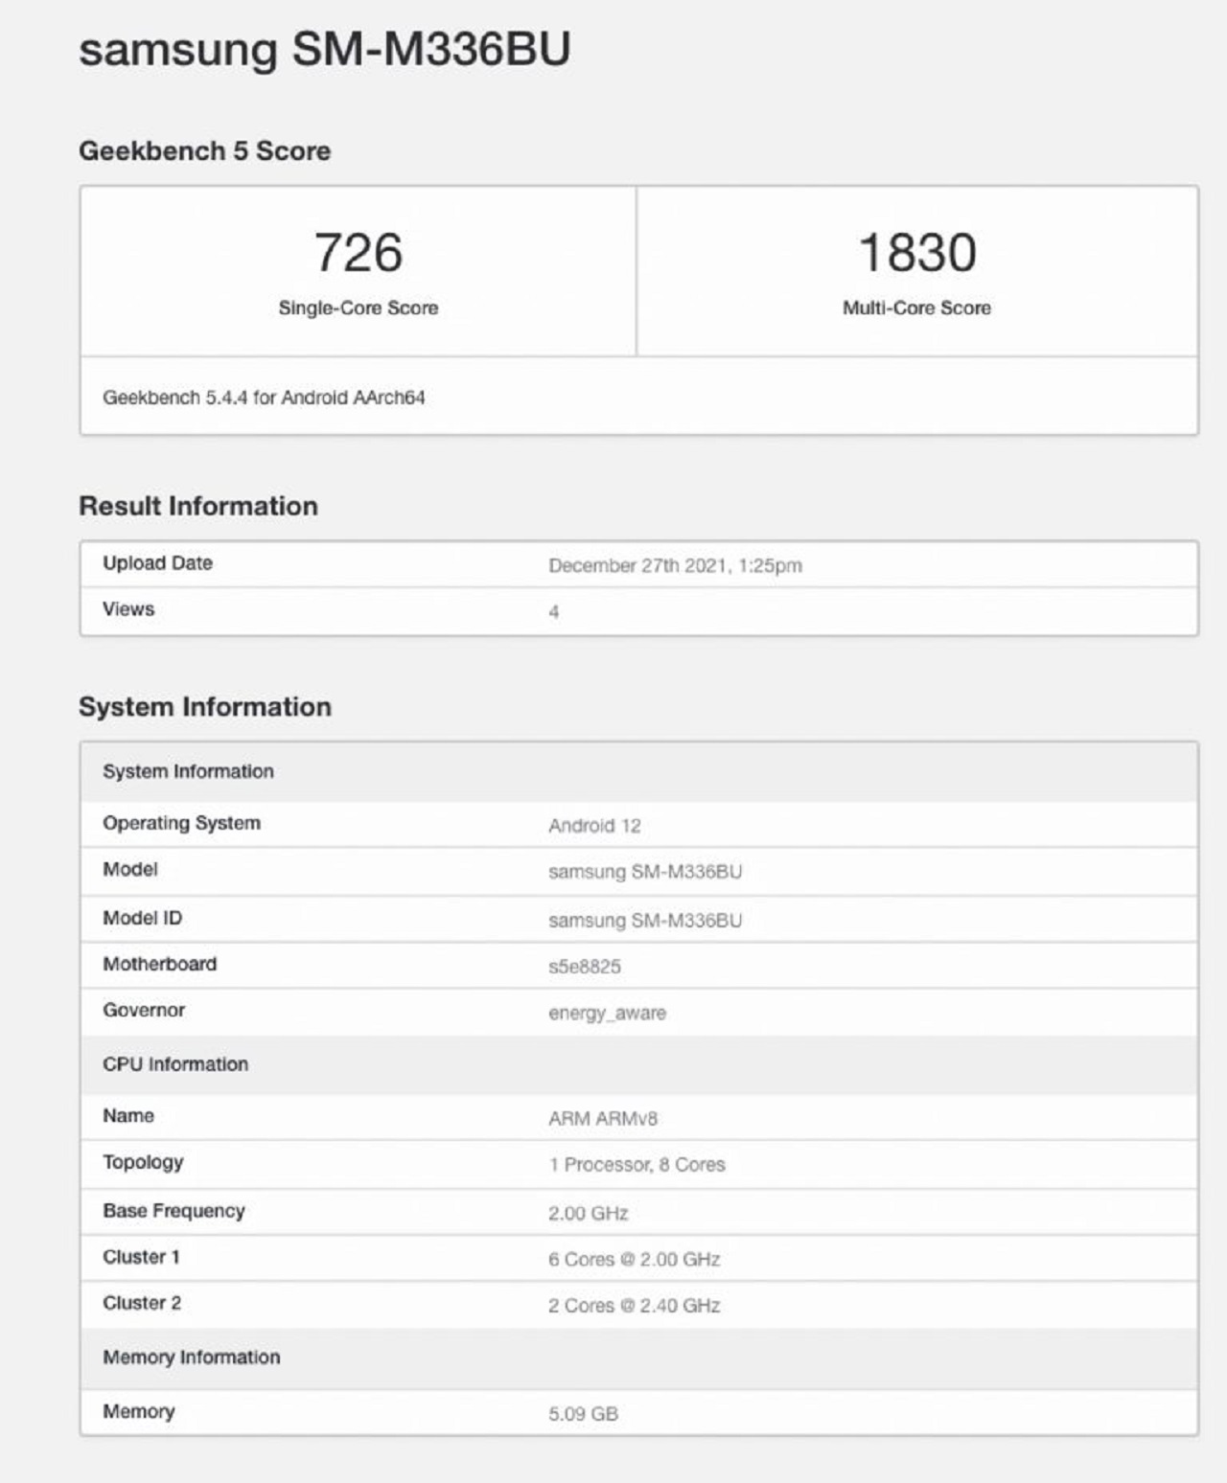Click the Geekbench 5 Score heading
This screenshot has width=1227, height=1483.
[x=204, y=149]
